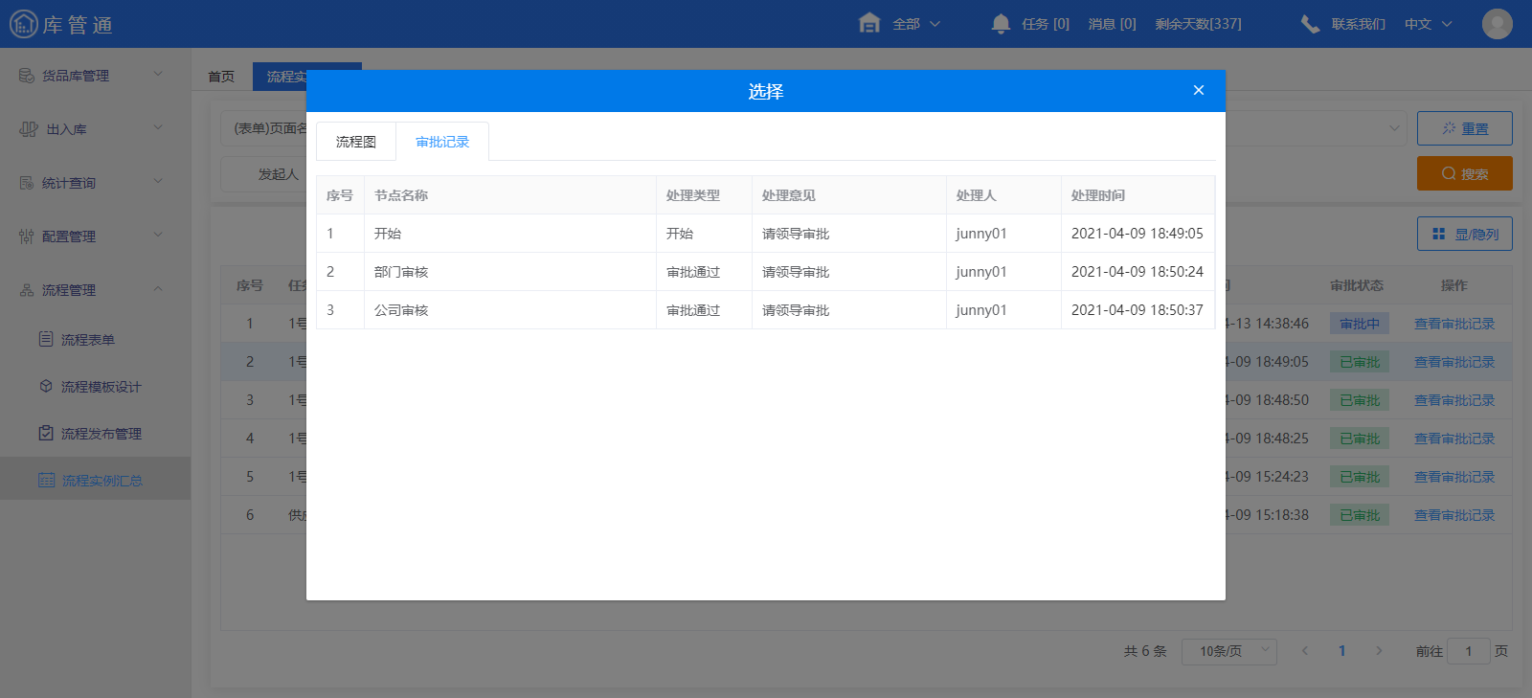This screenshot has width=1532, height=698.
Task: Open the user avatar menu
Action: (1497, 24)
